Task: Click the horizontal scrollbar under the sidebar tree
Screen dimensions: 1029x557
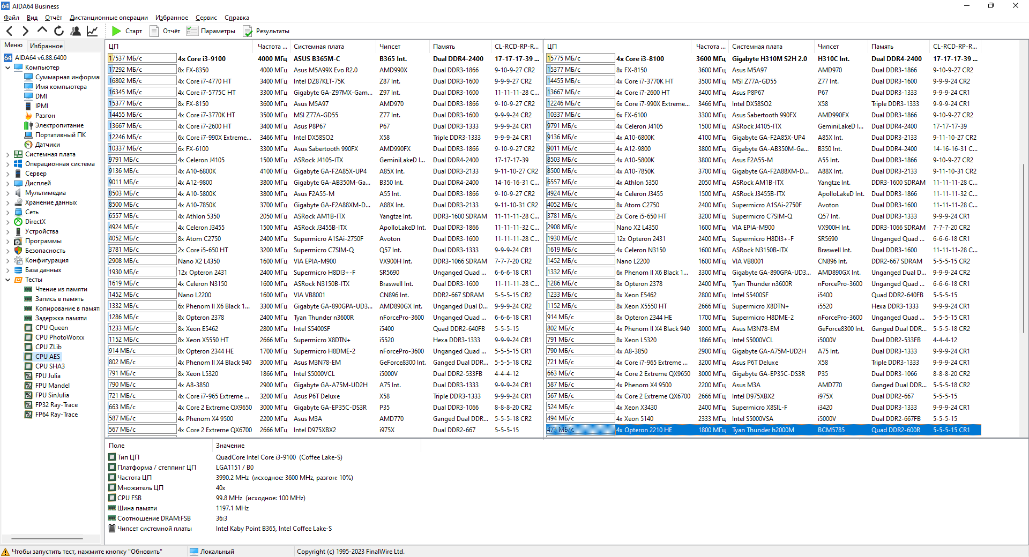Action: 47,539
